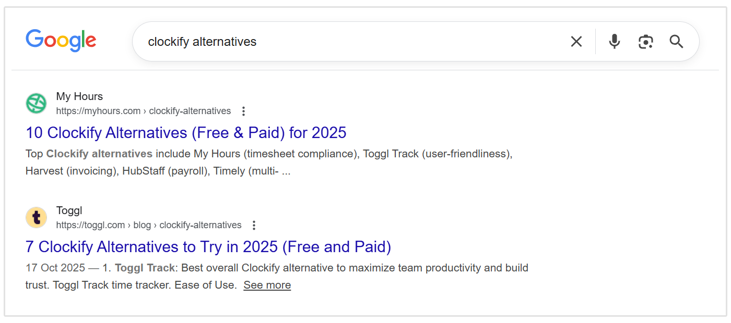
Task: Click the See more link in Toggl's snippet
Action: point(267,285)
